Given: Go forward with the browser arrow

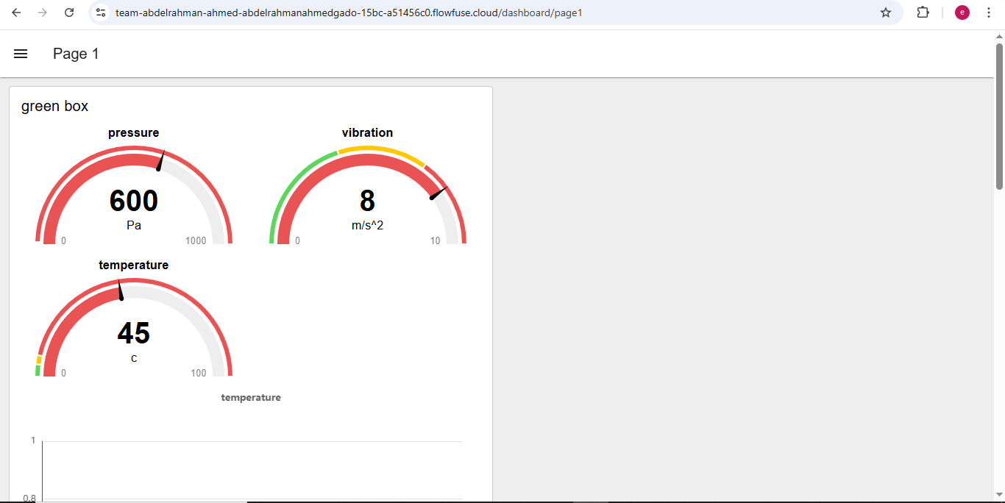Looking at the screenshot, I should coord(43,13).
